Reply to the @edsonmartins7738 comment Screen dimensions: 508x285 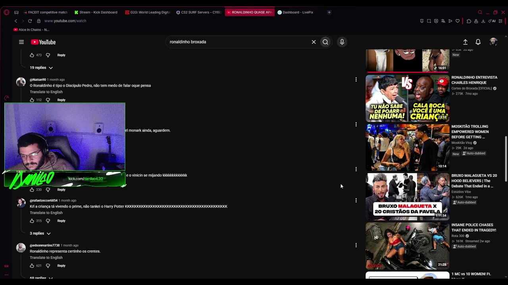[x=61, y=266]
